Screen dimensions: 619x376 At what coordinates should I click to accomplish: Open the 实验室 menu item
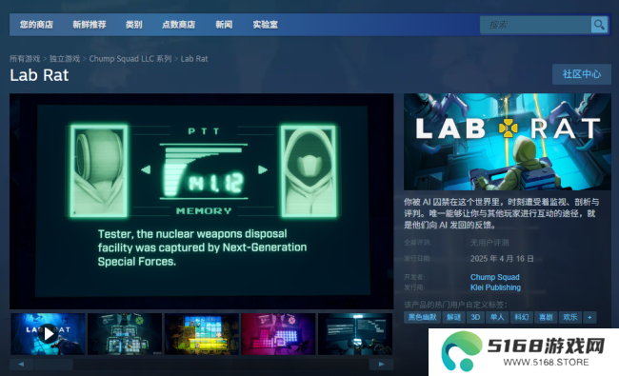pyautogui.click(x=266, y=25)
